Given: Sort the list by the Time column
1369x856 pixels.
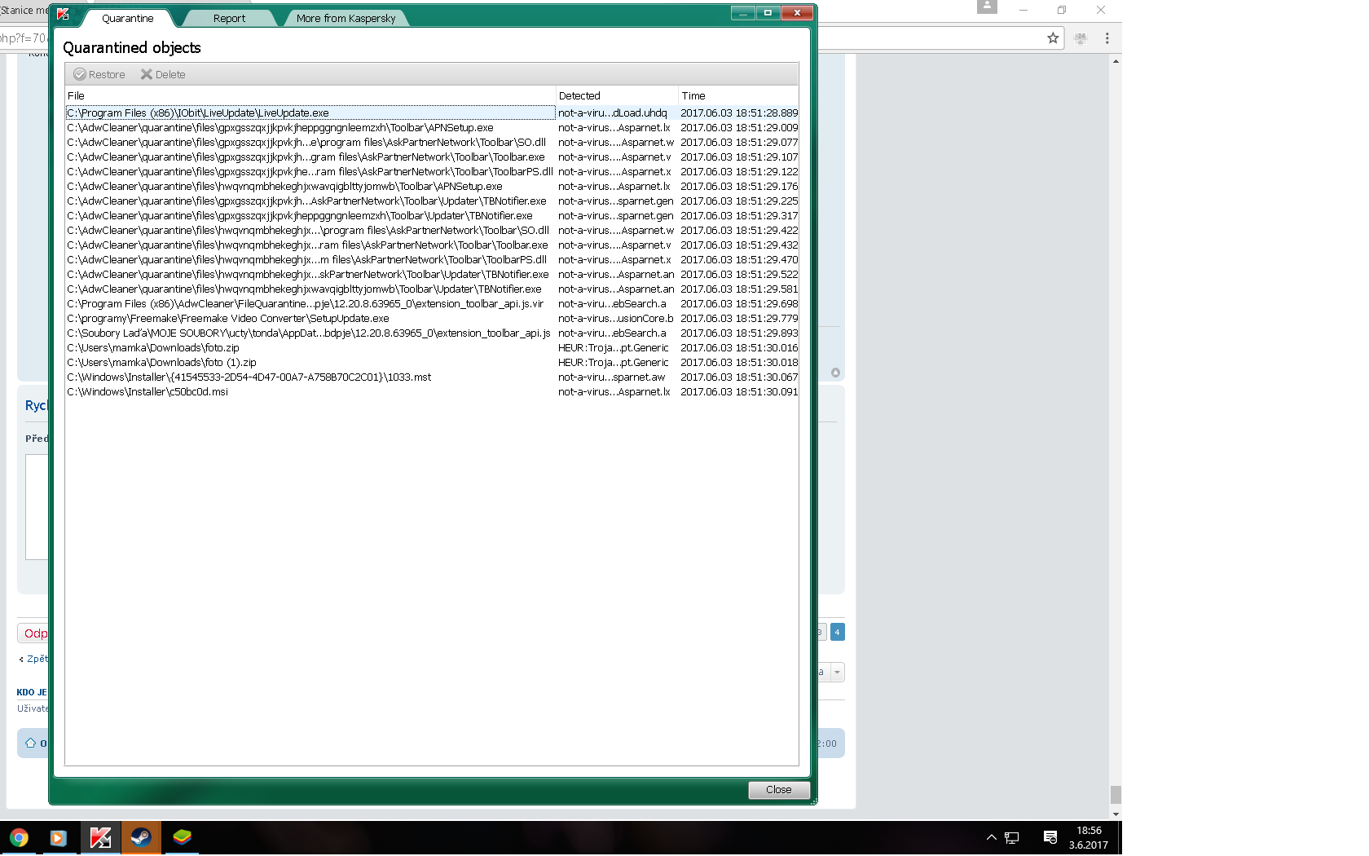Looking at the screenshot, I should click(738, 95).
